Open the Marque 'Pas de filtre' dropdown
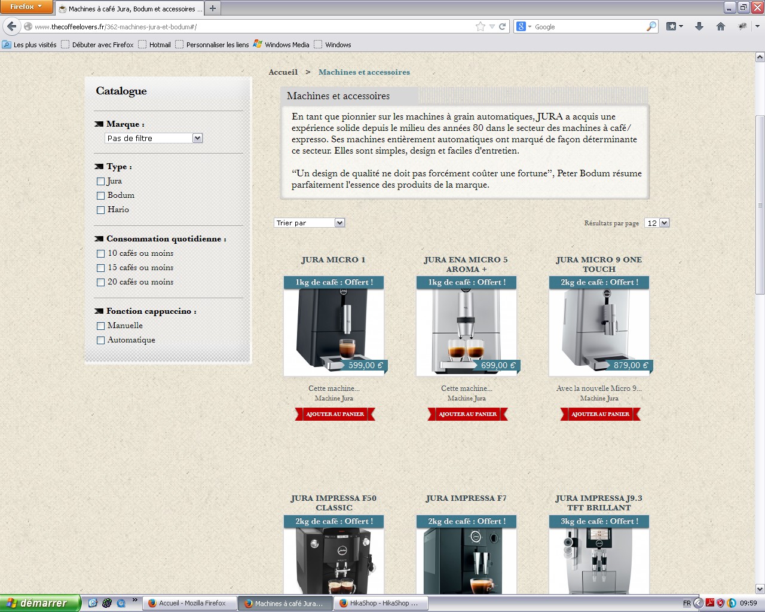Image resolution: width=765 pixels, height=612 pixels. 154,138
